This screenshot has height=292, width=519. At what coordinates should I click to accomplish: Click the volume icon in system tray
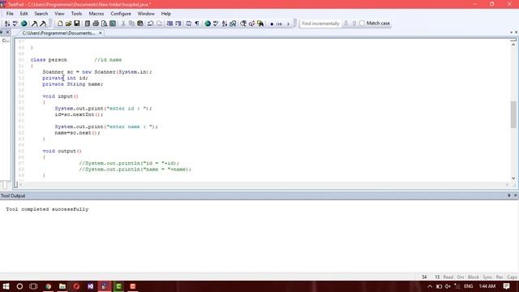point(448,286)
